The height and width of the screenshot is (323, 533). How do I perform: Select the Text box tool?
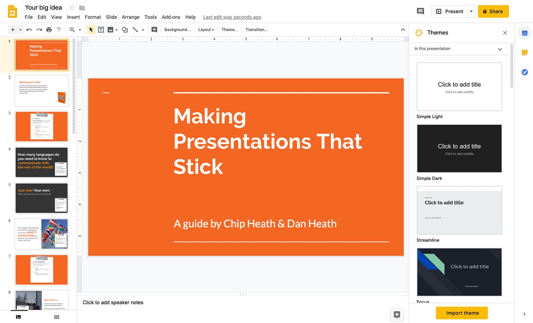[x=101, y=29]
